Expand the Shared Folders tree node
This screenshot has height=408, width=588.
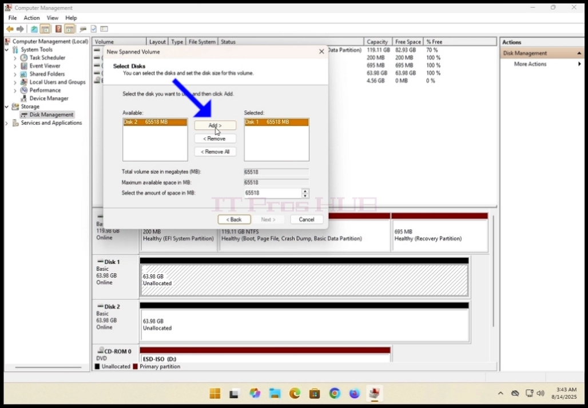click(x=15, y=74)
